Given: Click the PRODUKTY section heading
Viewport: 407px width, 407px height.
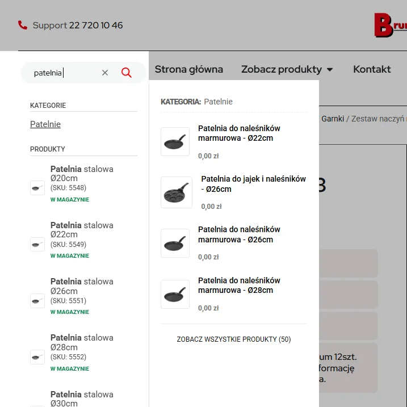Looking at the screenshot, I should pyautogui.click(x=48, y=149).
